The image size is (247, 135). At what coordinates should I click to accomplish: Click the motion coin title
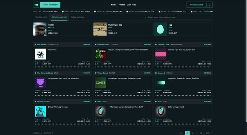[x=51, y=25]
